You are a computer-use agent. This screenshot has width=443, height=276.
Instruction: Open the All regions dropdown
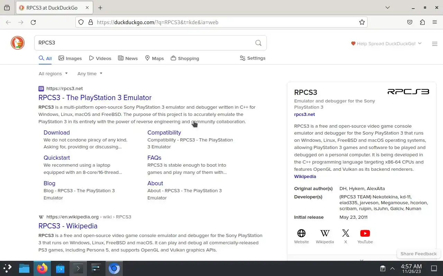[53, 73]
